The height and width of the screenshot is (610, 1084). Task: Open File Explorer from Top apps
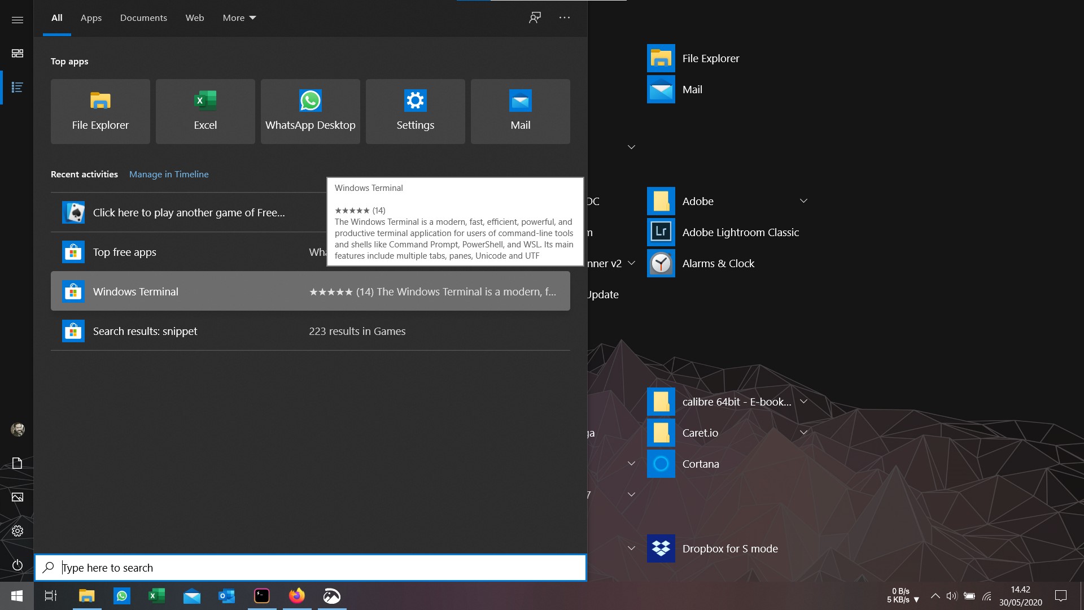point(100,111)
